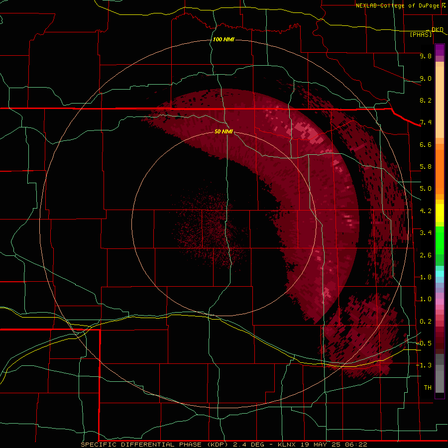Click the 1.0 value on color scale
This screenshot has width=448, height=448.
point(426,299)
